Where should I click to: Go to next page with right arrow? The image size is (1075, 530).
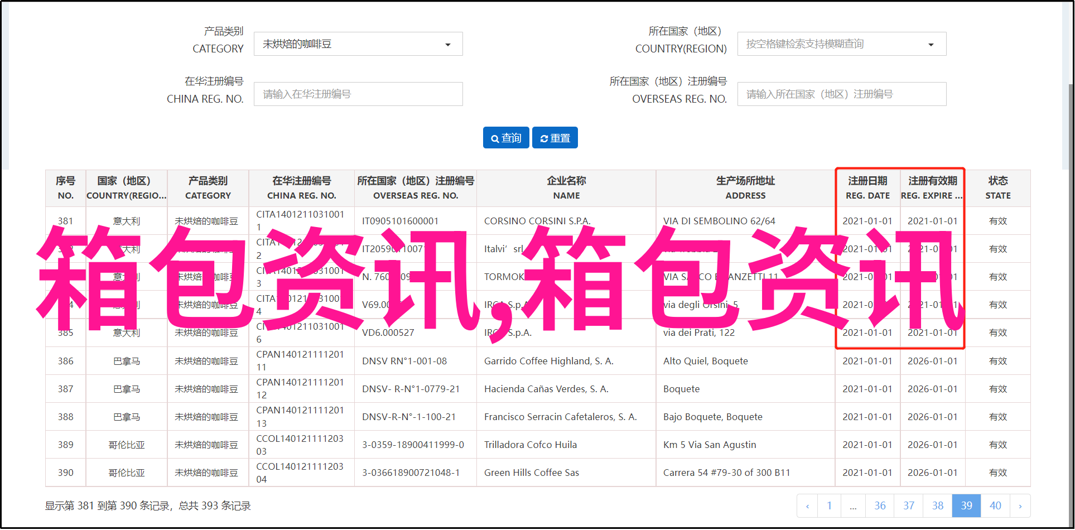tap(1020, 506)
